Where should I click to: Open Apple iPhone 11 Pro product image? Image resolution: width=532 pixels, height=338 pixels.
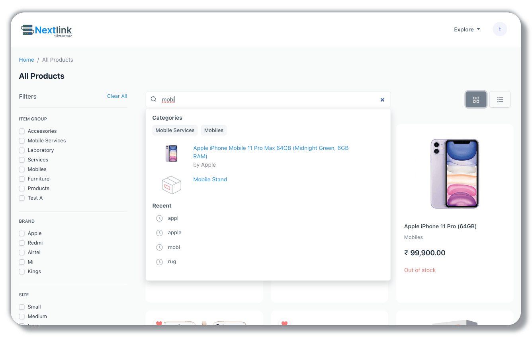[455, 173]
